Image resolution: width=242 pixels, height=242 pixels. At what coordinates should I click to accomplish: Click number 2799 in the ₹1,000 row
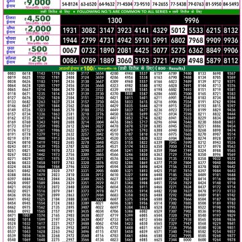pyautogui.click(x=89, y=40)
